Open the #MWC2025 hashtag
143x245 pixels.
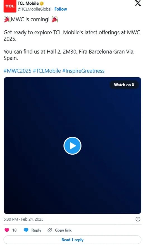point(18,71)
